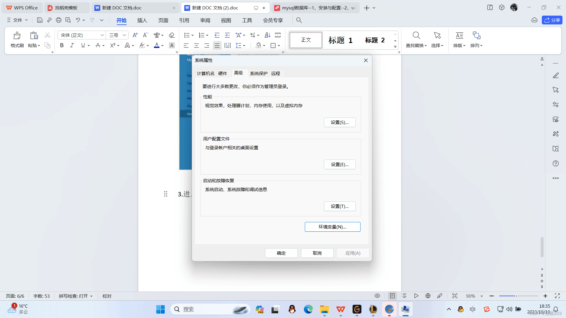Click the 确定 button in dialog
The width and height of the screenshot is (566, 318).
(x=281, y=253)
